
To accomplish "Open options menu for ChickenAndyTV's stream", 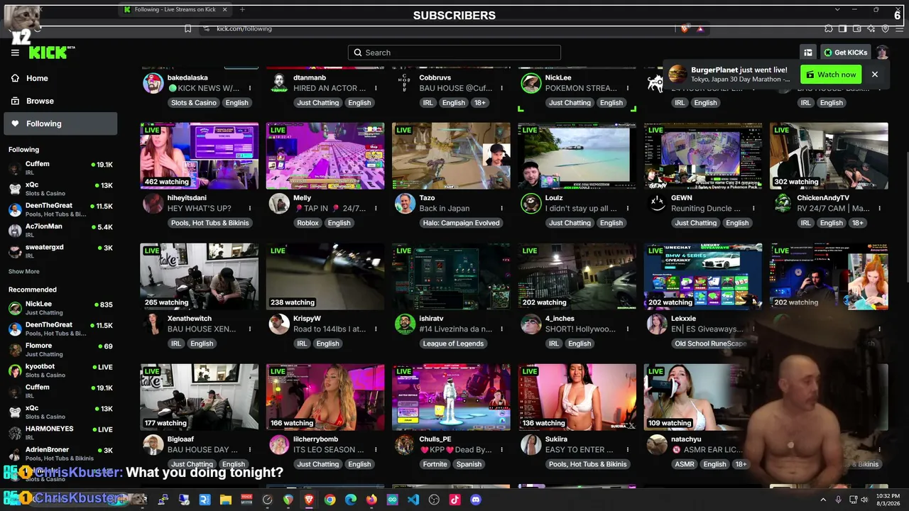I will [879, 209].
